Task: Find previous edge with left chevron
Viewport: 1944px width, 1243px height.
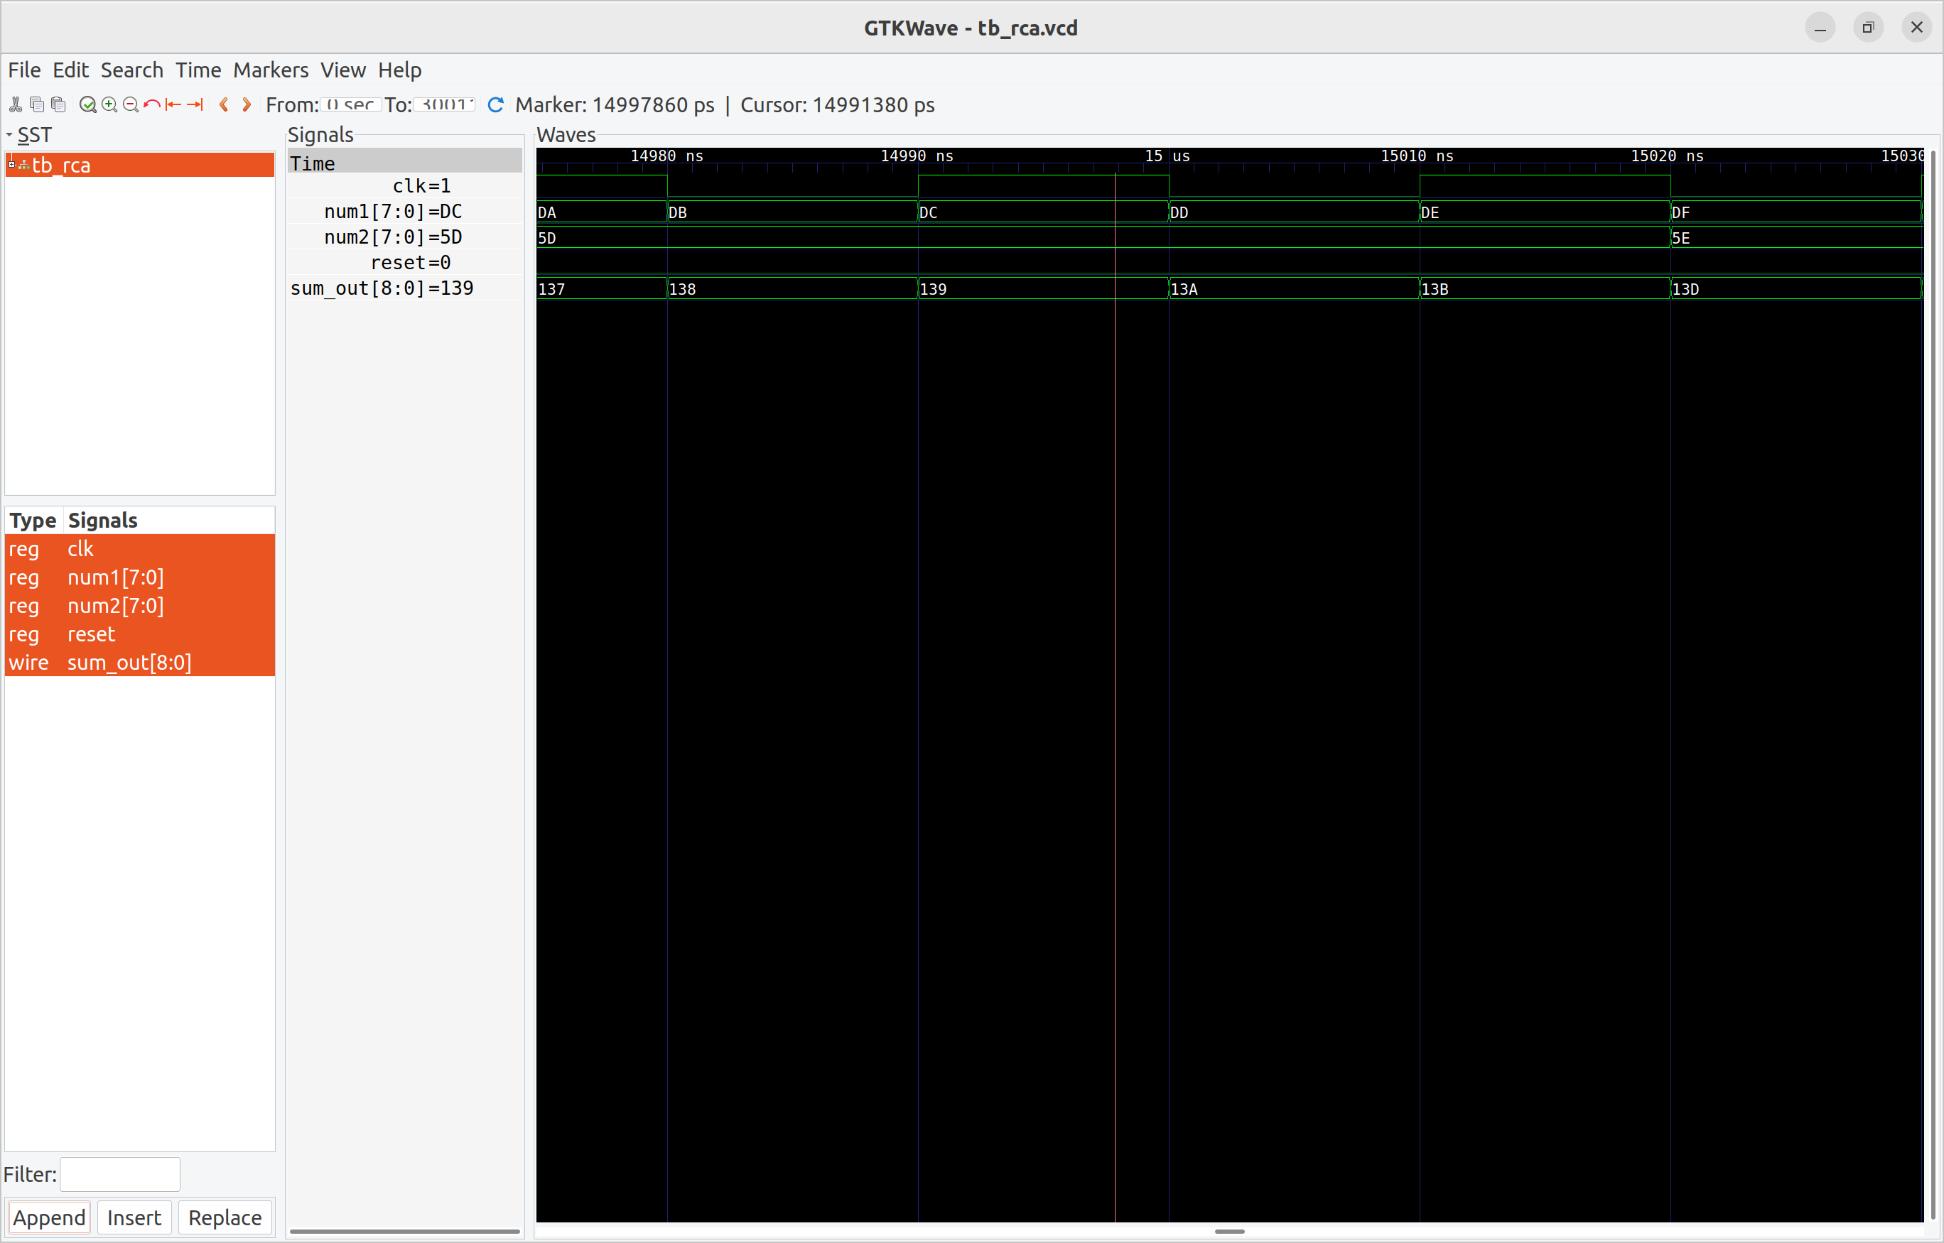Action: (x=225, y=105)
